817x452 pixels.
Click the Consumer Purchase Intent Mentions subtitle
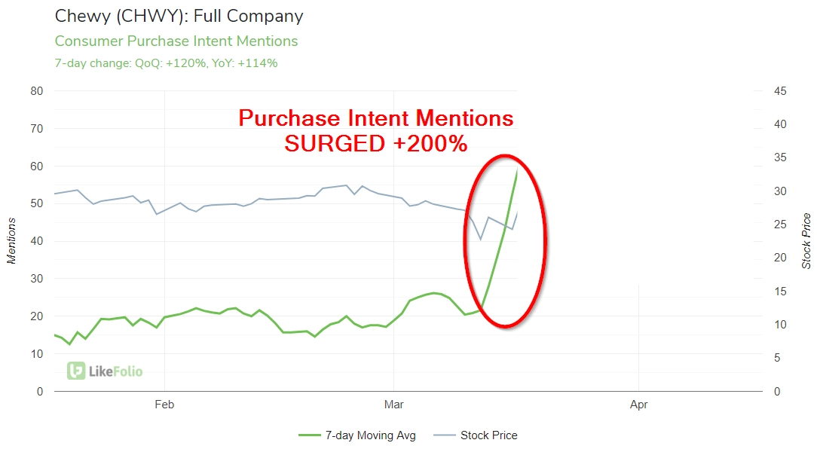tap(176, 41)
